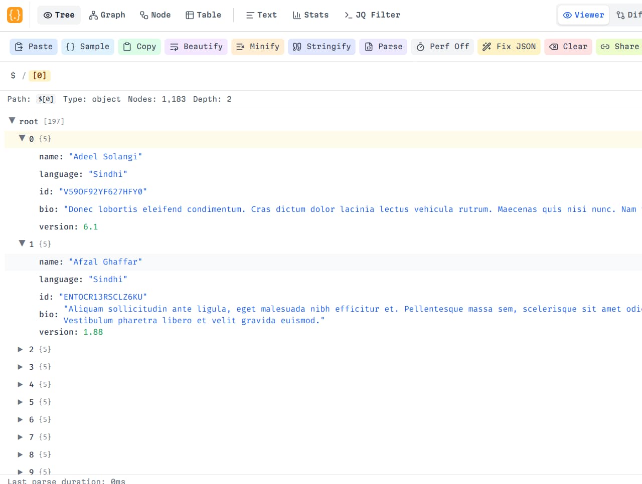Click the file icon on Parse

point(369,47)
